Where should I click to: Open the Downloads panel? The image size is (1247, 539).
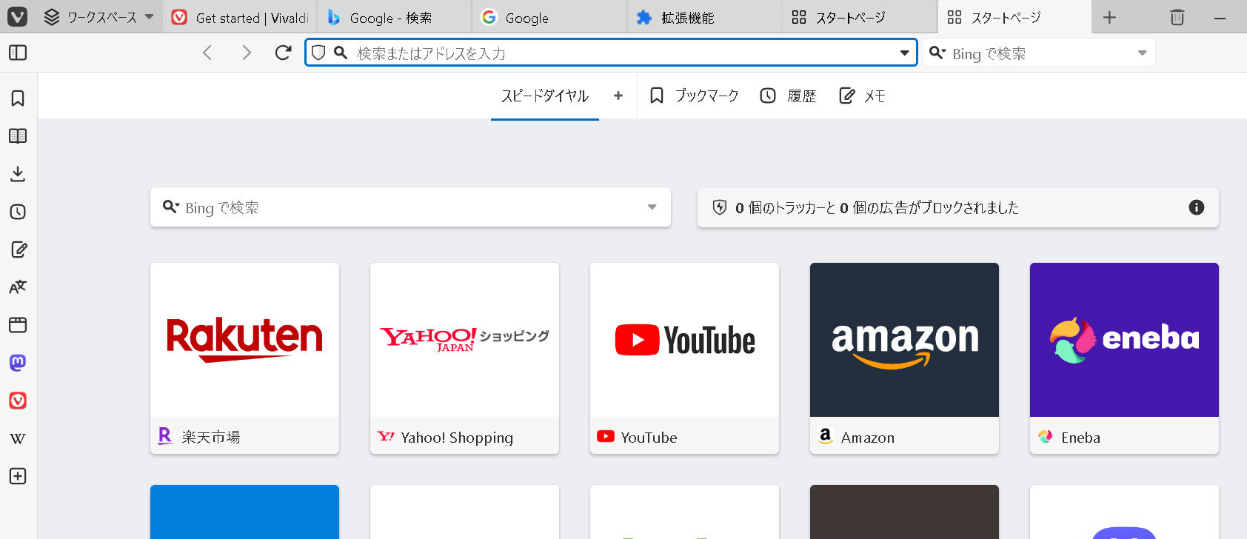(x=18, y=174)
